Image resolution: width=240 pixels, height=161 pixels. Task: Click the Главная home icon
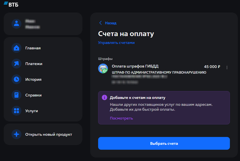[16, 48]
